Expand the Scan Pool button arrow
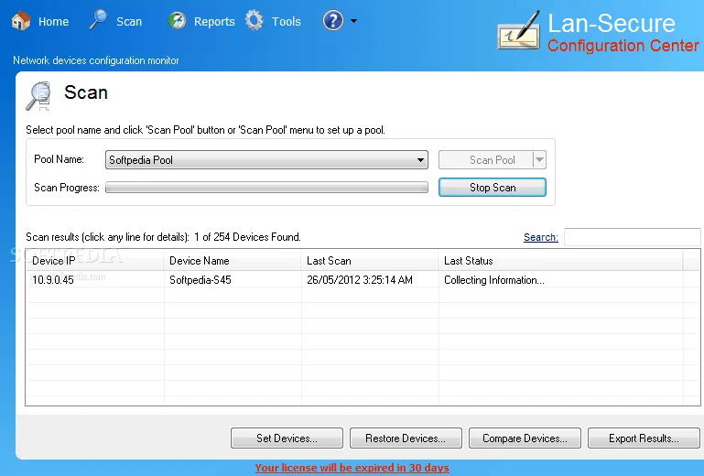Image resolution: width=704 pixels, height=476 pixels. click(x=540, y=160)
